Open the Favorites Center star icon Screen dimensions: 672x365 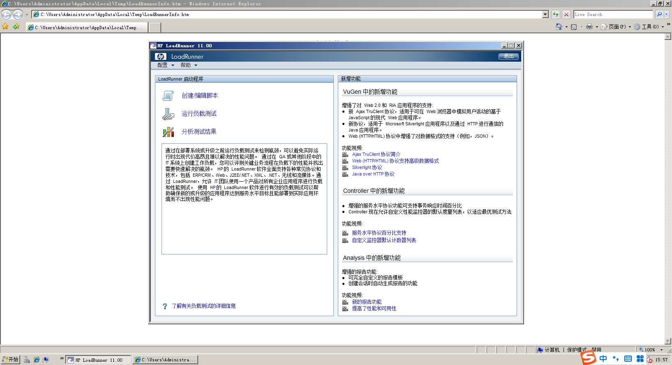[x=5, y=27]
